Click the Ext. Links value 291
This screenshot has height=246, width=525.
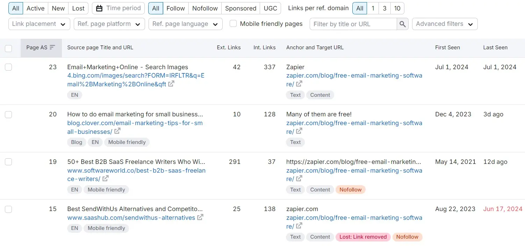[x=235, y=162]
